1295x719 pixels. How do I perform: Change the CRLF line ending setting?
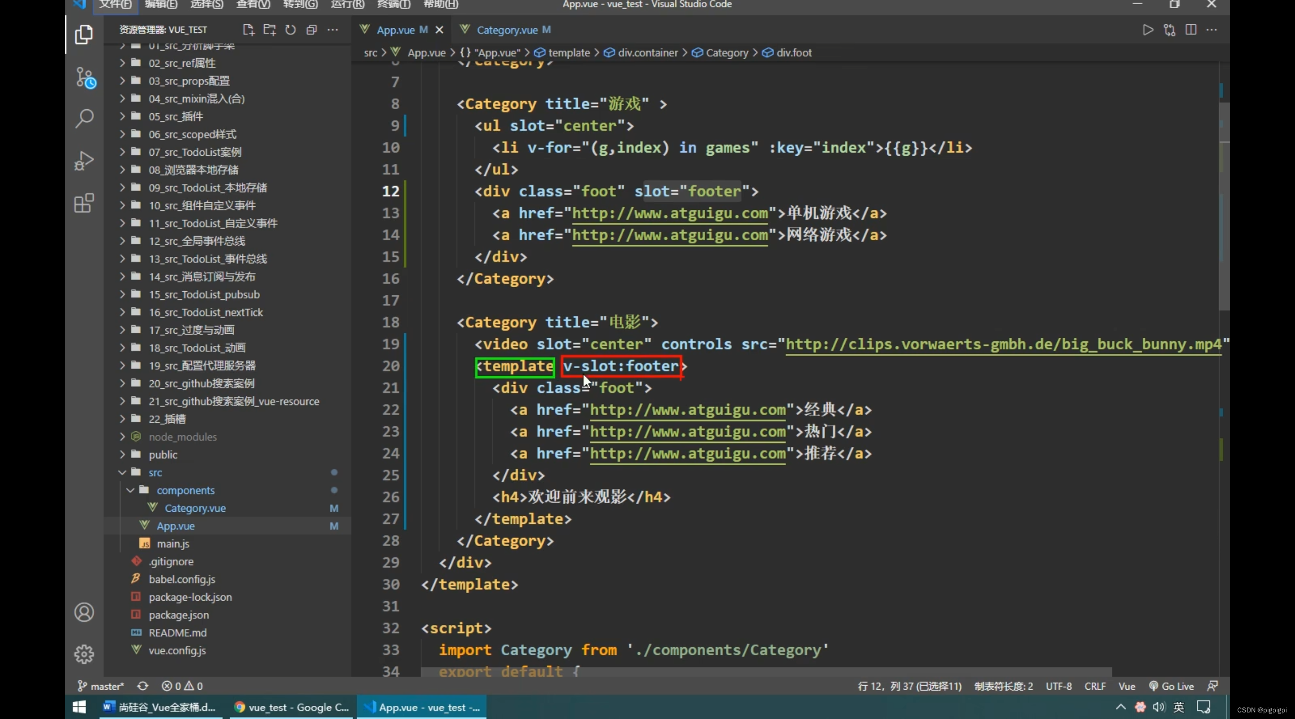coord(1095,686)
